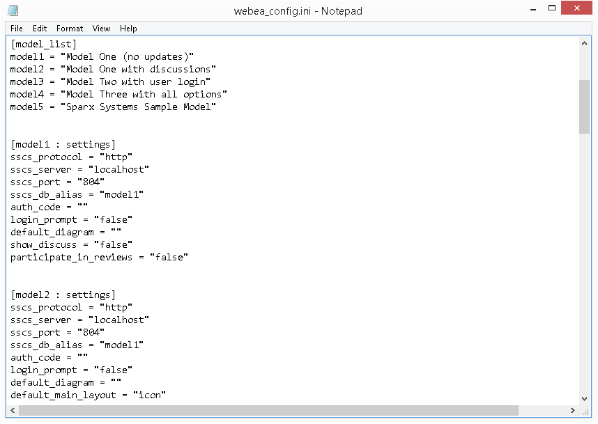The width and height of the screenshot is (598, 424).
Task: Click the vertical scrollbar up arrow
Action: coord(585,42)
